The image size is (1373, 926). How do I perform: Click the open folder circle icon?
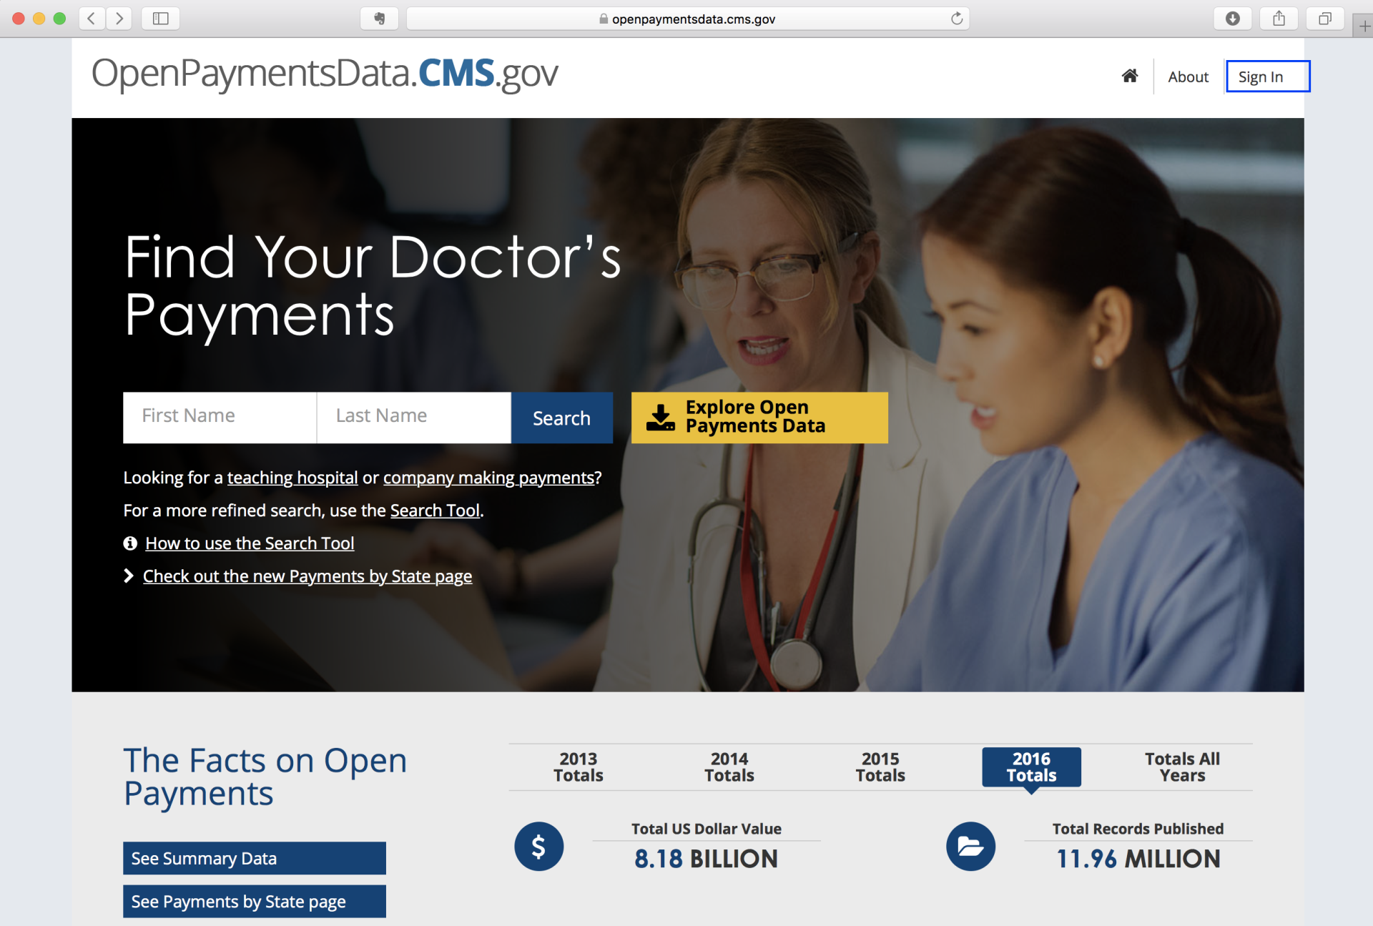[970, 847]
